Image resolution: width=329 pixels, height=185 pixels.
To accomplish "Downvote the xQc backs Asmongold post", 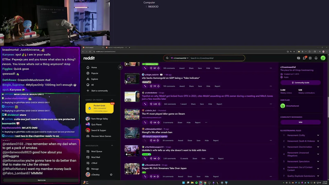I will point(159,86).
